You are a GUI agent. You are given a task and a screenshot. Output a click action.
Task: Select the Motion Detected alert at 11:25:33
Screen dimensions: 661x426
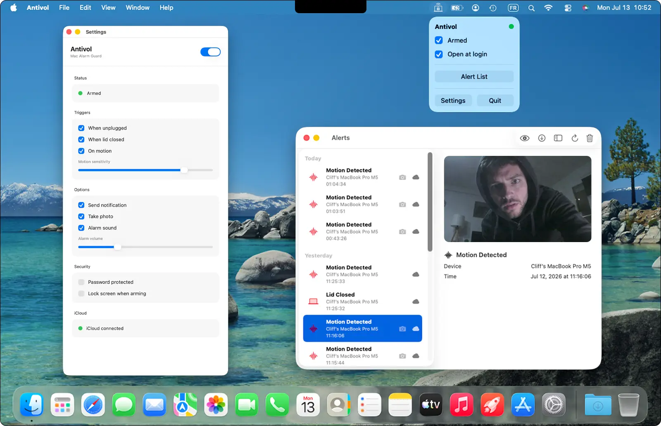pos(363,274)
